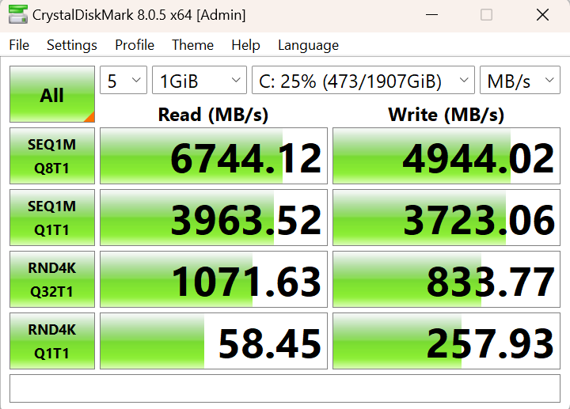Click the read result 6744.12

(214, 156)
